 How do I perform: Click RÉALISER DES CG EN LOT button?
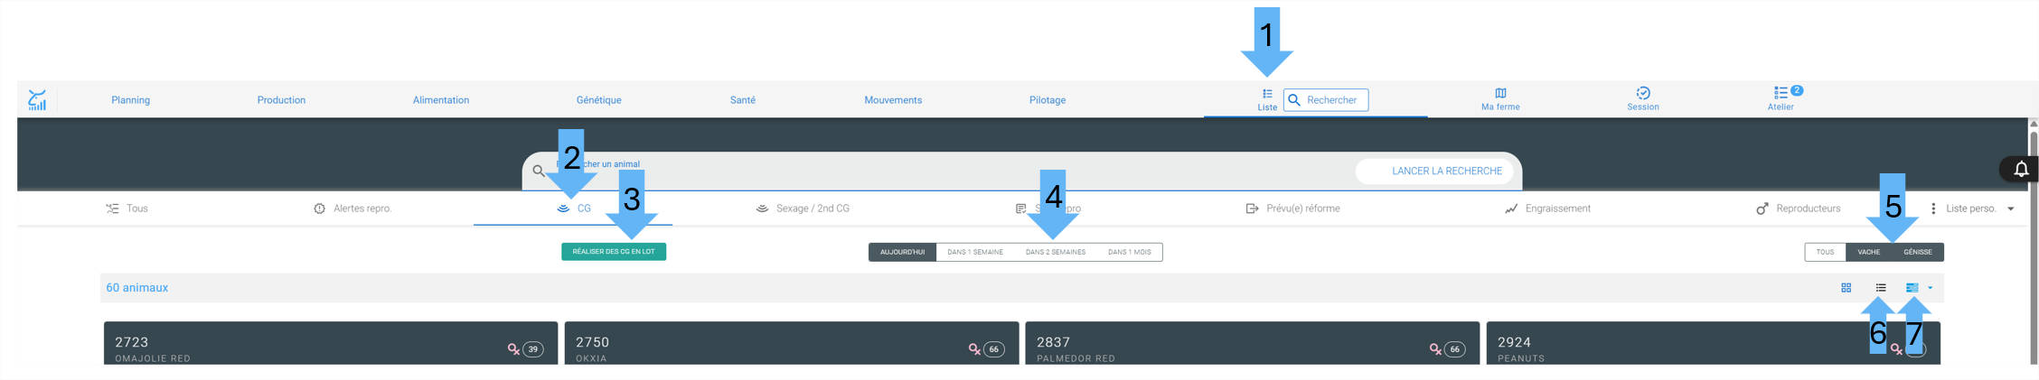pyautogui.click(x=614, y=252)
